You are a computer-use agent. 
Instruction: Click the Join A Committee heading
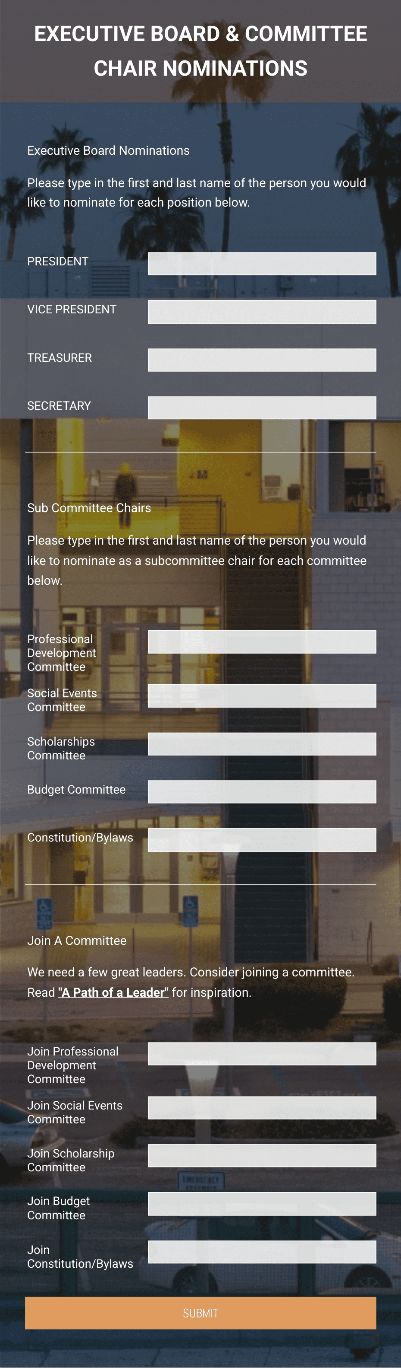(x=77, y=940)
